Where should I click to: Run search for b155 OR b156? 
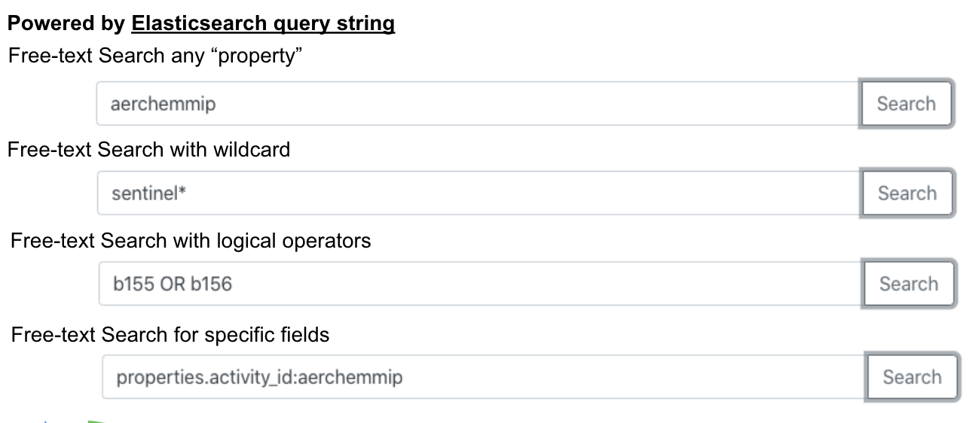click(909, 284)
